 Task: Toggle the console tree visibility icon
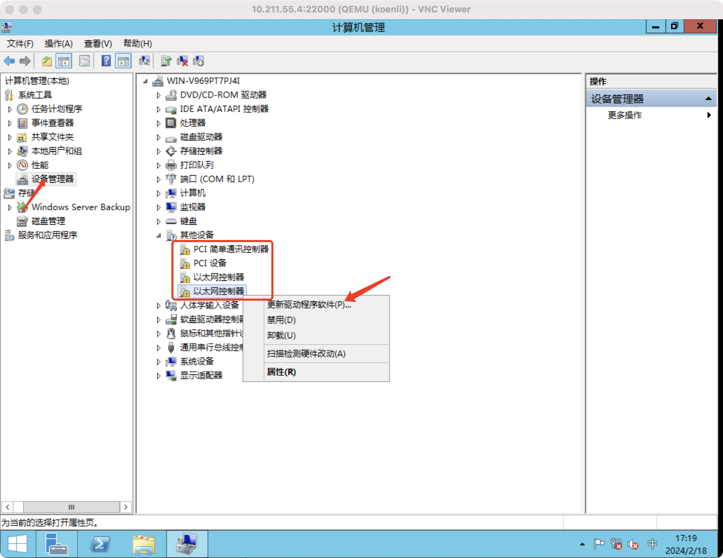[63, 61]
